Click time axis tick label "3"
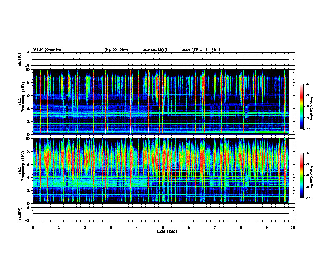 point(111,227)
